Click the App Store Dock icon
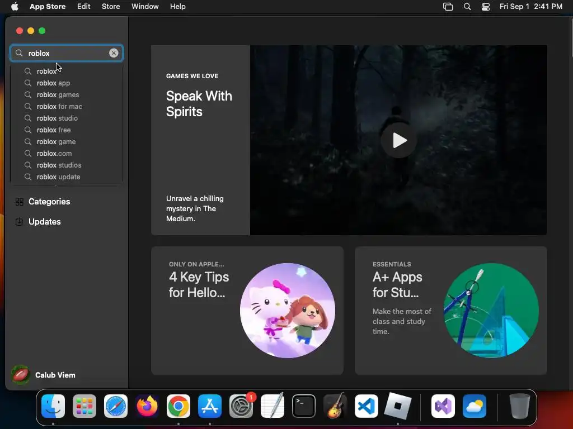Screen dimensions: 573x429 pyautogui.click(x=210, y=406)
